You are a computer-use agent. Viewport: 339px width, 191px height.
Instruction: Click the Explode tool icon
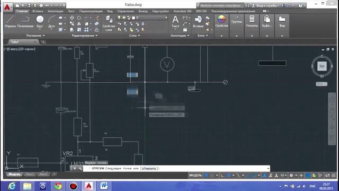point(96,23)
